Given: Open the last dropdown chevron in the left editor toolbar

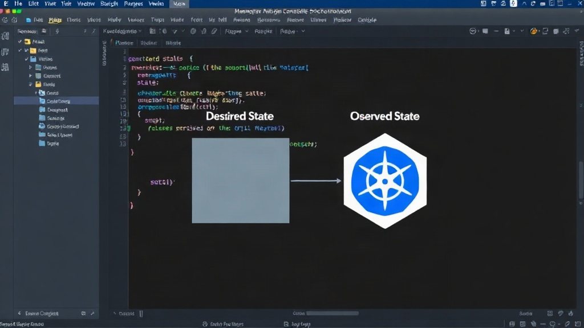Looking at the screenshot, I should (303, 31).
